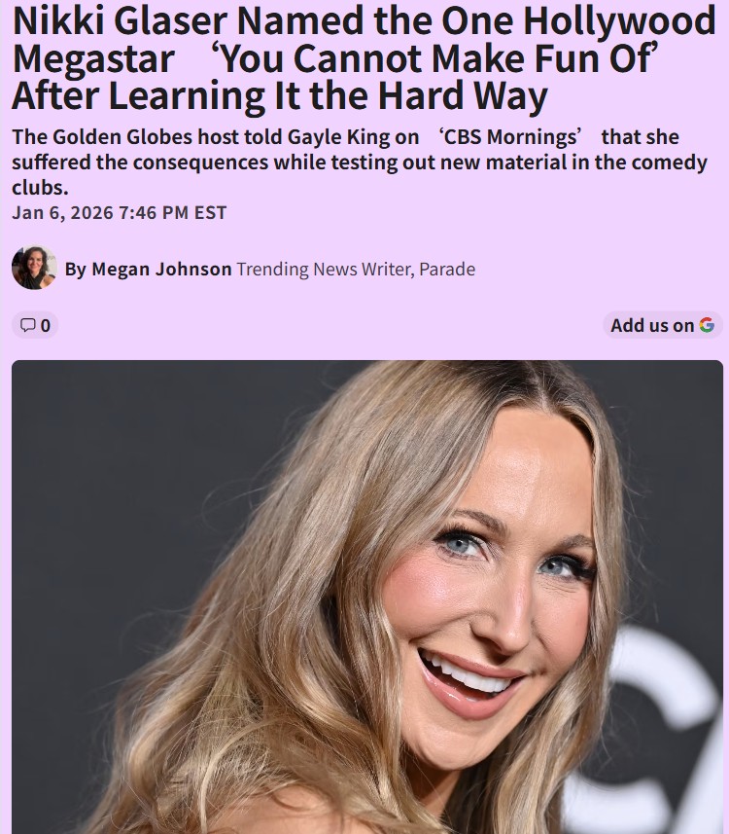Viewport: 729px width, 834px height.
Task: Click the 'By' label before the author name
Action: pos(76,270)
